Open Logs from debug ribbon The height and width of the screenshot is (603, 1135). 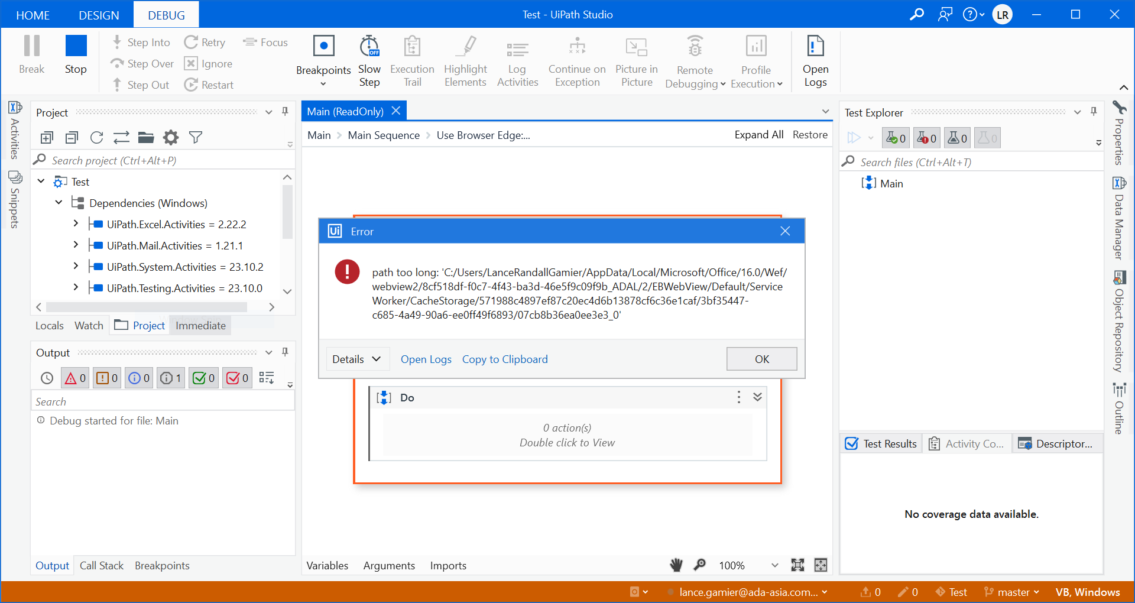[x=815, y=61]
